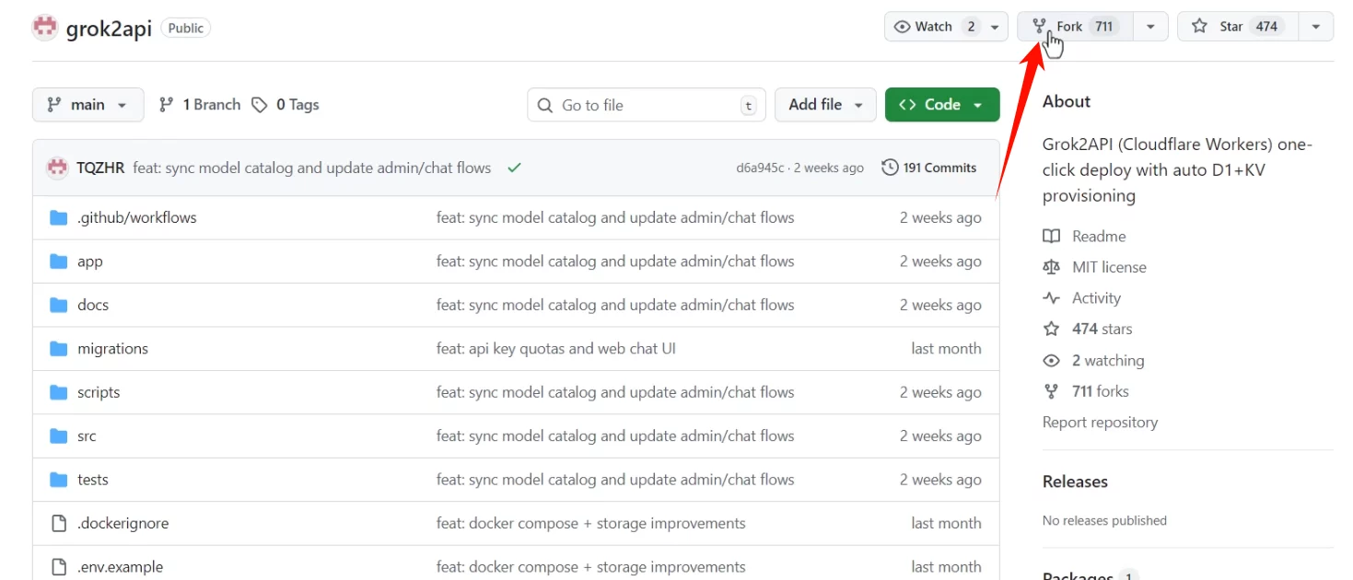The width and height of the screenshot is (1353, 580).
Task: Open the Readme link in About
Action: point(1098,237)
